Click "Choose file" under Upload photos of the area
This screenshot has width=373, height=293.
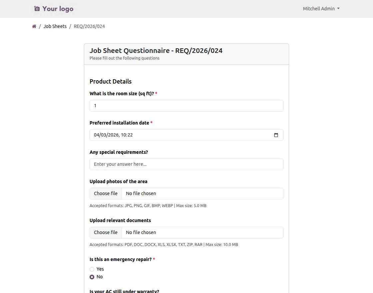tap(106, 193)
